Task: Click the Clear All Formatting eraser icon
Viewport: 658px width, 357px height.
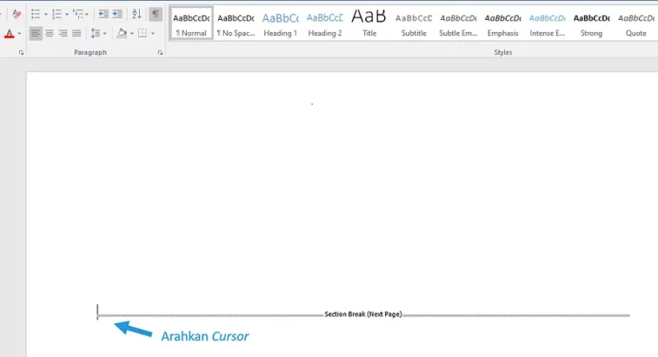Action: 16,14
